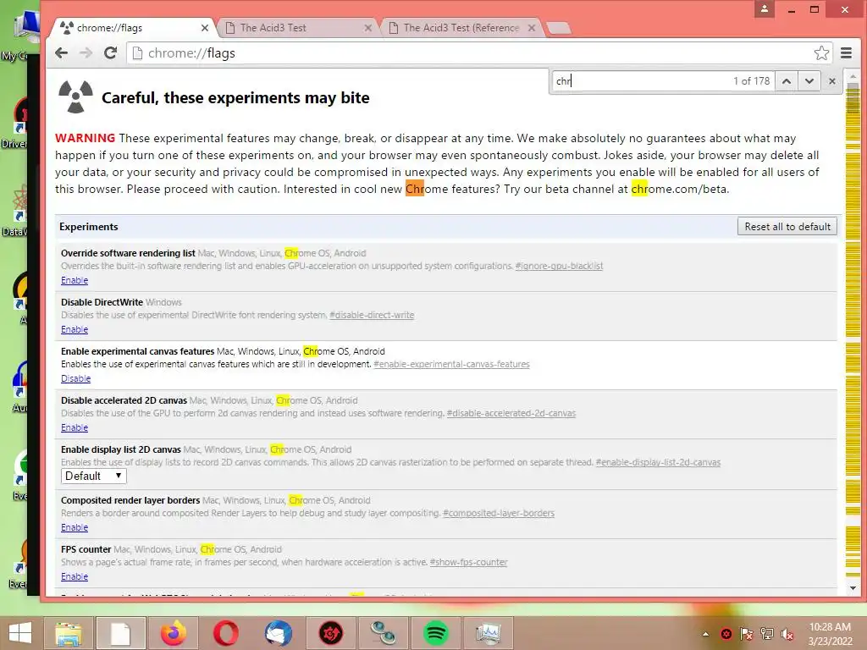
Task: Click the 'Experiments' section heading
Action: coord(88,227)
